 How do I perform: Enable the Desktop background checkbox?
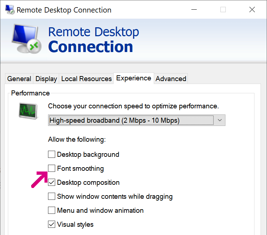point(52,155)
